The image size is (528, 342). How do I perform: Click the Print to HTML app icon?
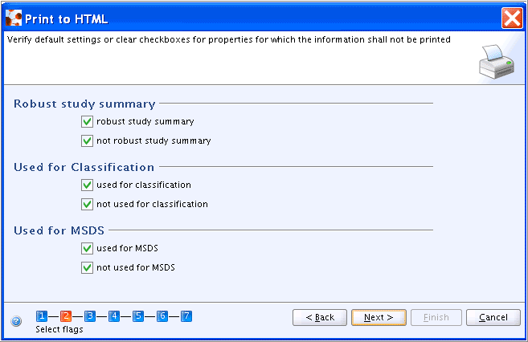click(x=14, y=18)
